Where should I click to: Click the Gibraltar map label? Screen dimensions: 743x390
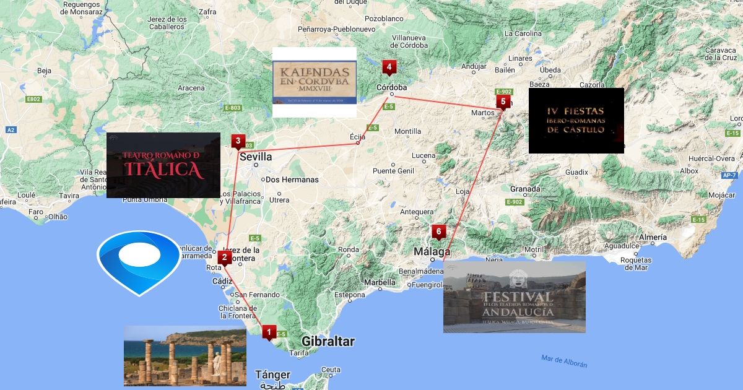[x=328, y=342]
